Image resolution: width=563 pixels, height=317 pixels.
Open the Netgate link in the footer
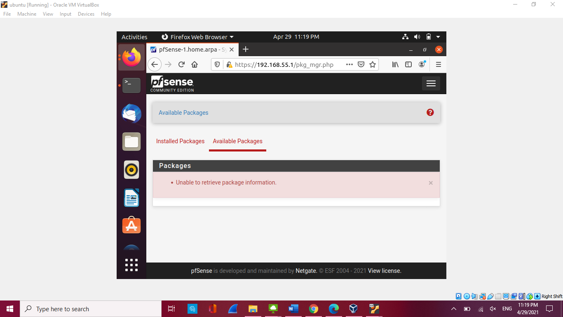[x=306, y=271]
